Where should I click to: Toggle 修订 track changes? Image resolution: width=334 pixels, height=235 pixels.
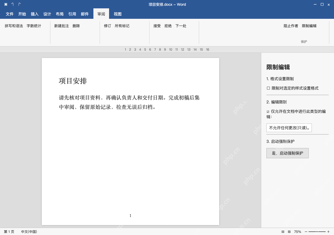tap(108, 26)
